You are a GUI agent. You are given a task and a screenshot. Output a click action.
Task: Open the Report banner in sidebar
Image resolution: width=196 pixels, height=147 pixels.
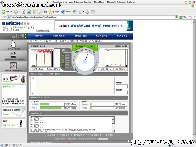(x=14, y=113)
